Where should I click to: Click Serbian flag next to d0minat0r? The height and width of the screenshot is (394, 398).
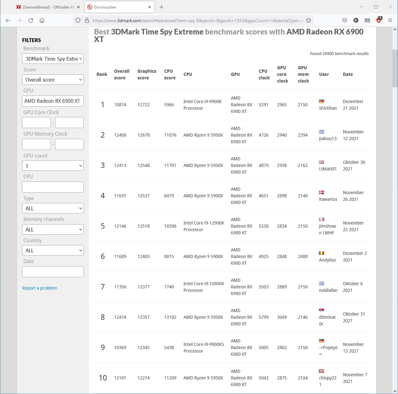(321, 311)
